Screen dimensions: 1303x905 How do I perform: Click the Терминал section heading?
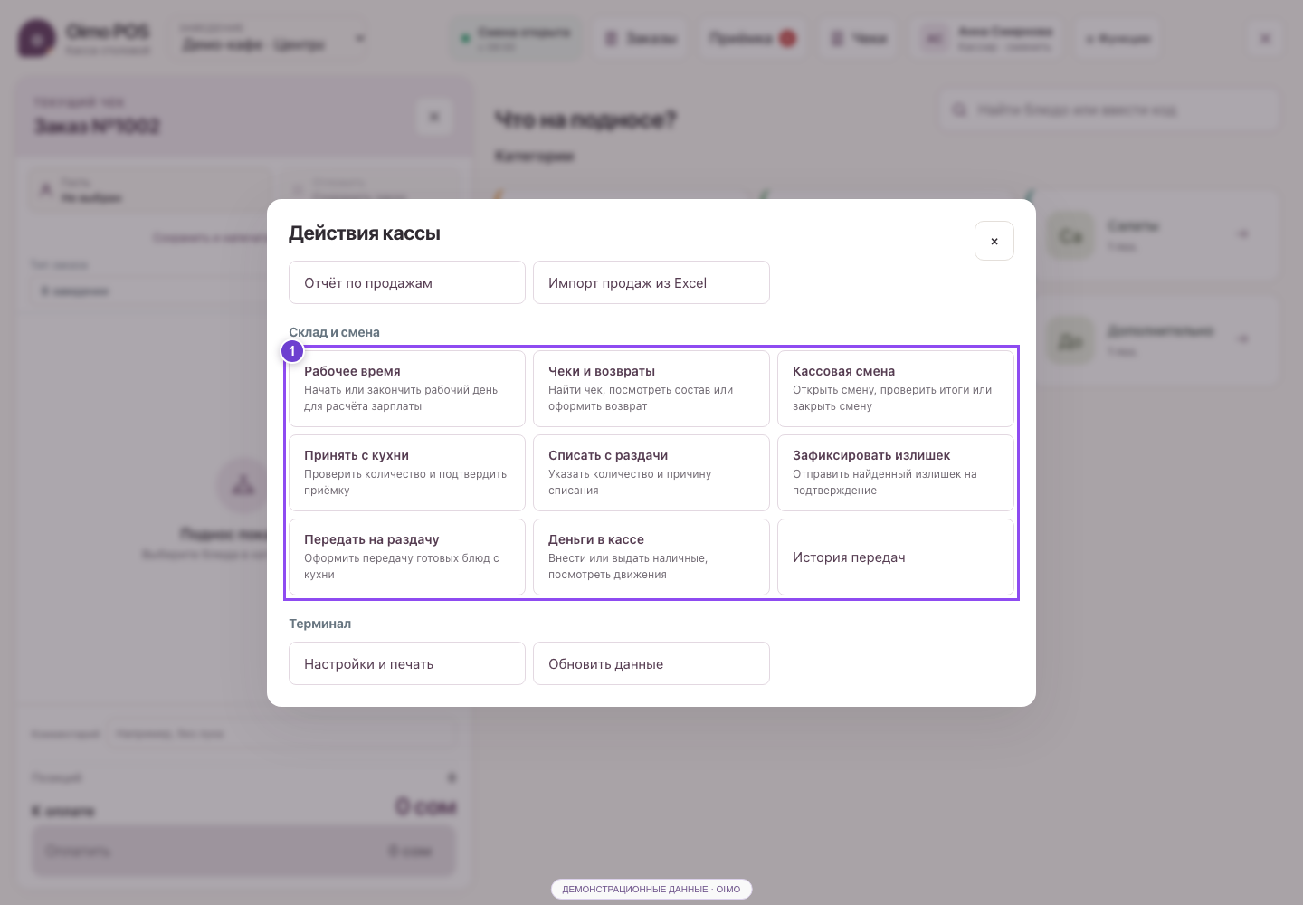pos(319,624)
